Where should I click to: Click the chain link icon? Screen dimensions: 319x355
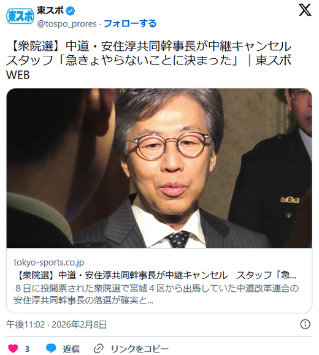99,348
